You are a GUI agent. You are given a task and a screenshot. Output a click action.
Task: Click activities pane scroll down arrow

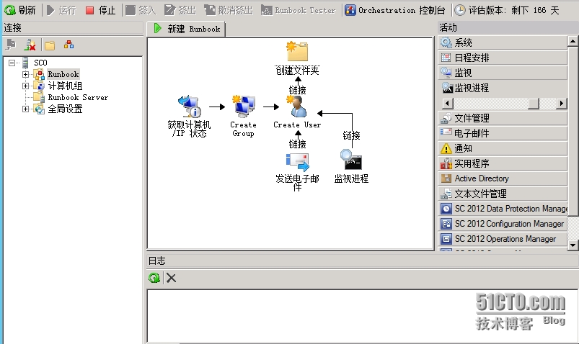pos(573,245)
